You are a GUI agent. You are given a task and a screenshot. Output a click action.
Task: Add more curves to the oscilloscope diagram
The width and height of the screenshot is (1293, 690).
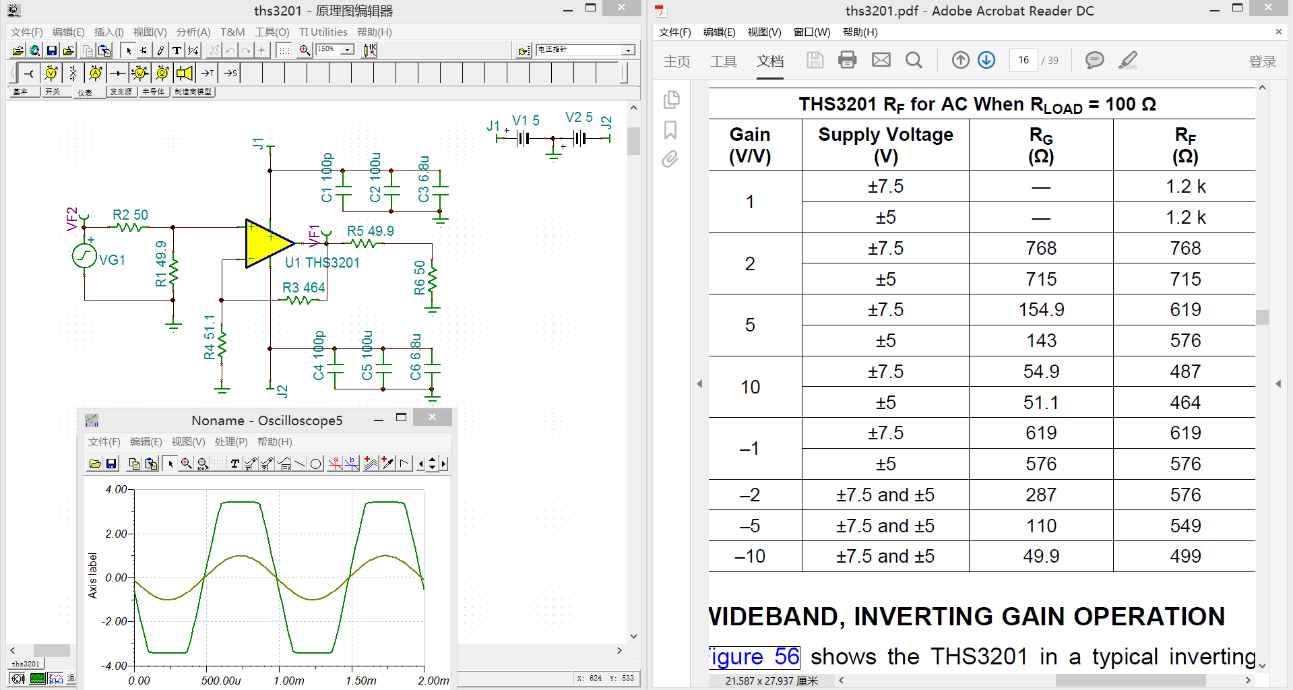click(x=371, y=464)
